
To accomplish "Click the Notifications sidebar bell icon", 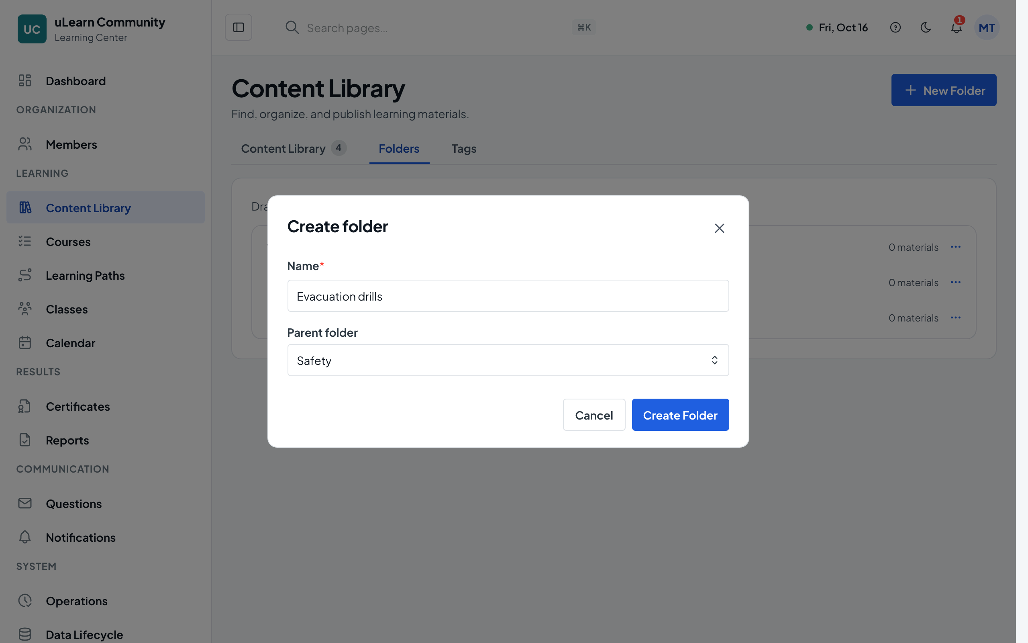I will [25, 537].
